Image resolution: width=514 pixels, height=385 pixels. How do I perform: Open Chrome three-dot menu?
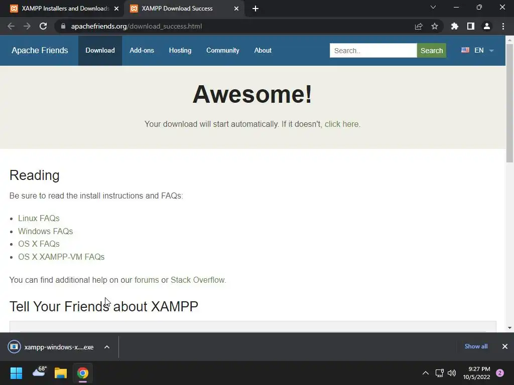[503, 26]
